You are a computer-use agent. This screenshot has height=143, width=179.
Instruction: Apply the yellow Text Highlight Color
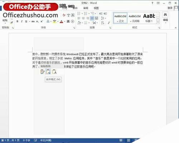(x=54, y=22)
